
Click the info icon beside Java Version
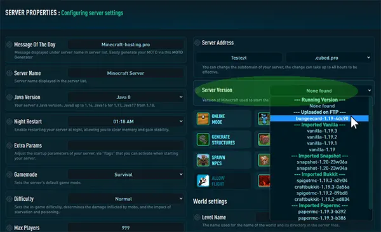pos(10,97)
